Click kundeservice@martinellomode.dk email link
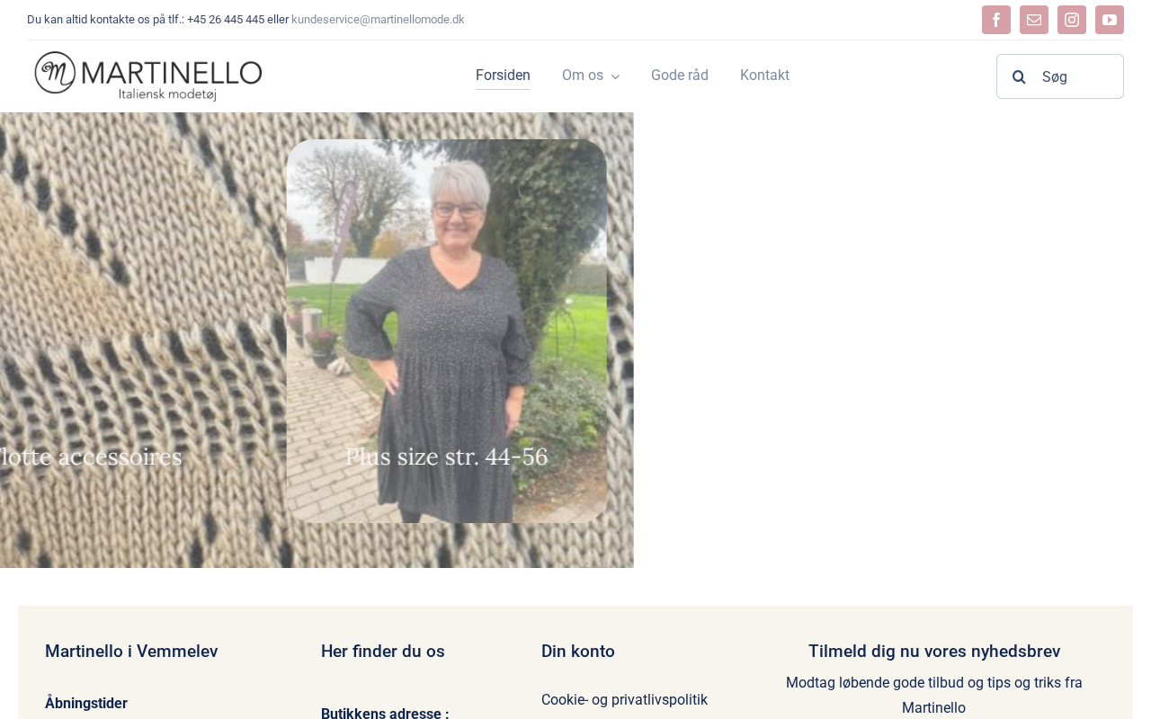Image resolution: width=1151 pixels, height=719 pixels. pos(378,20)
